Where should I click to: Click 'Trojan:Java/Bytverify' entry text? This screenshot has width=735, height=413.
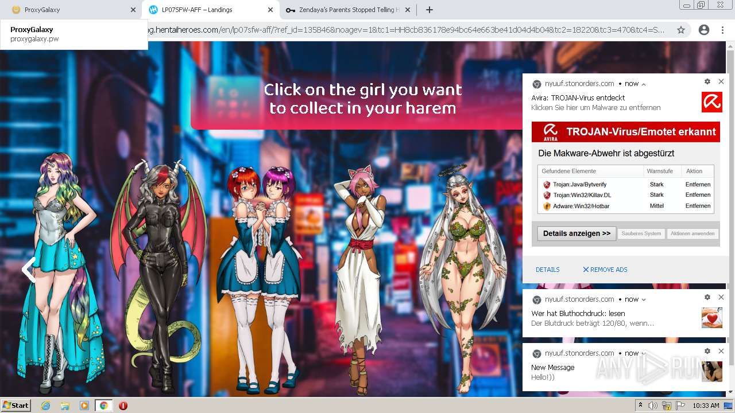(x=579, y=185)
